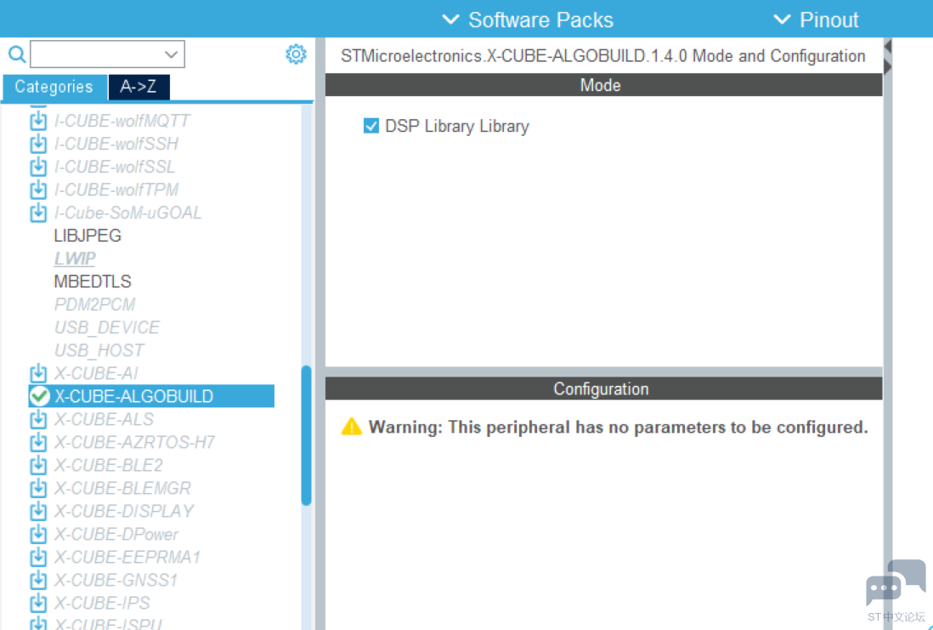
Task: Expand the Pinout dropdown menu
Action: 816,20
